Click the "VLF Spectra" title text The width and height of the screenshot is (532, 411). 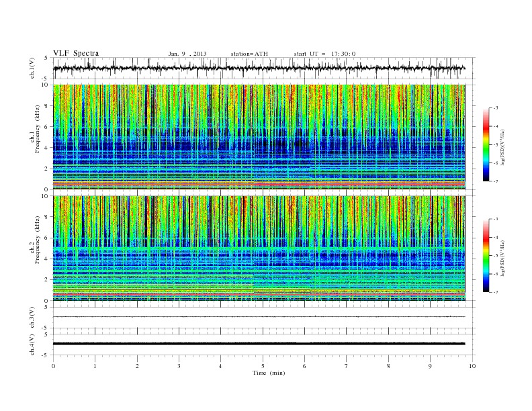(x=76, y=53)
